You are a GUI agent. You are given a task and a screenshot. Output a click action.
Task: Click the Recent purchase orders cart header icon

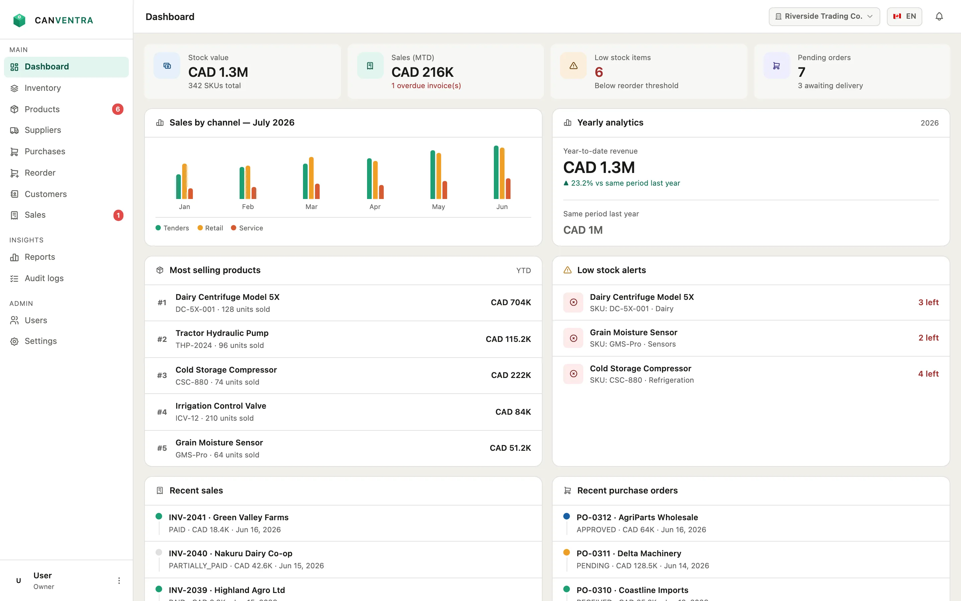pos(568,491)
